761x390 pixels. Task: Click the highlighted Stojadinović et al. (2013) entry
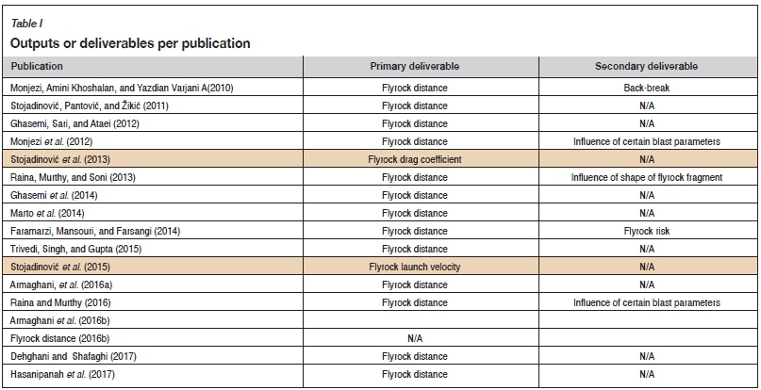[66, 159]
